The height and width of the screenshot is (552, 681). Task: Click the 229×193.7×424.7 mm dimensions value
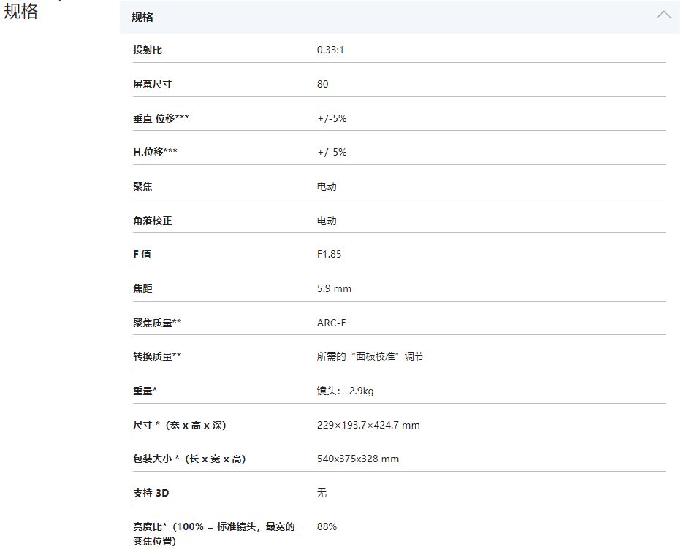point(368,425)
